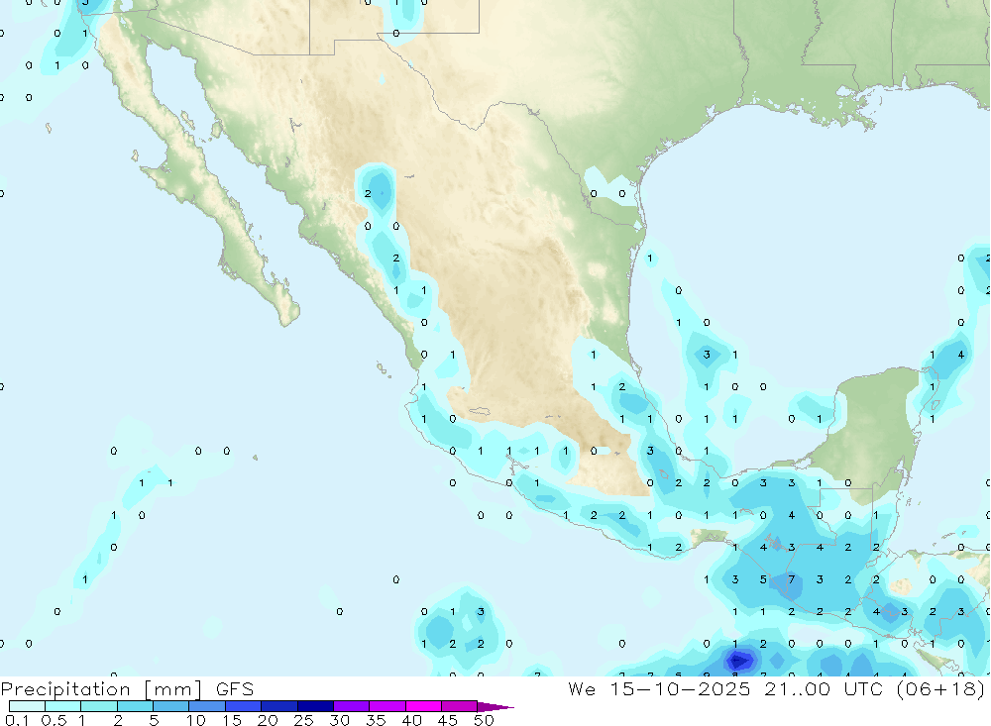Click the 45–50 mm legend color swatch

(460, 706)
